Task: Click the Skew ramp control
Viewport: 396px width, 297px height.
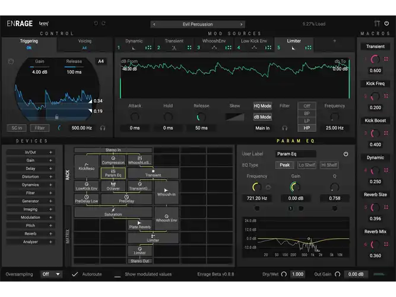Action: pyautogui.click(x=235, y=117)
